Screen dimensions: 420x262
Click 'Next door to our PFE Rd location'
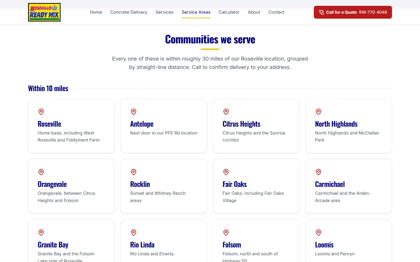pyautogui.click(x=164, y=133)
